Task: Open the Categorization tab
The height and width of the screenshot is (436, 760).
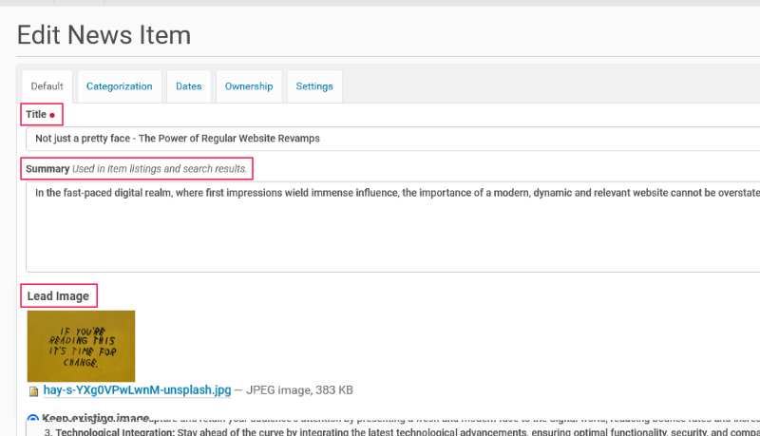Action: 119,86
